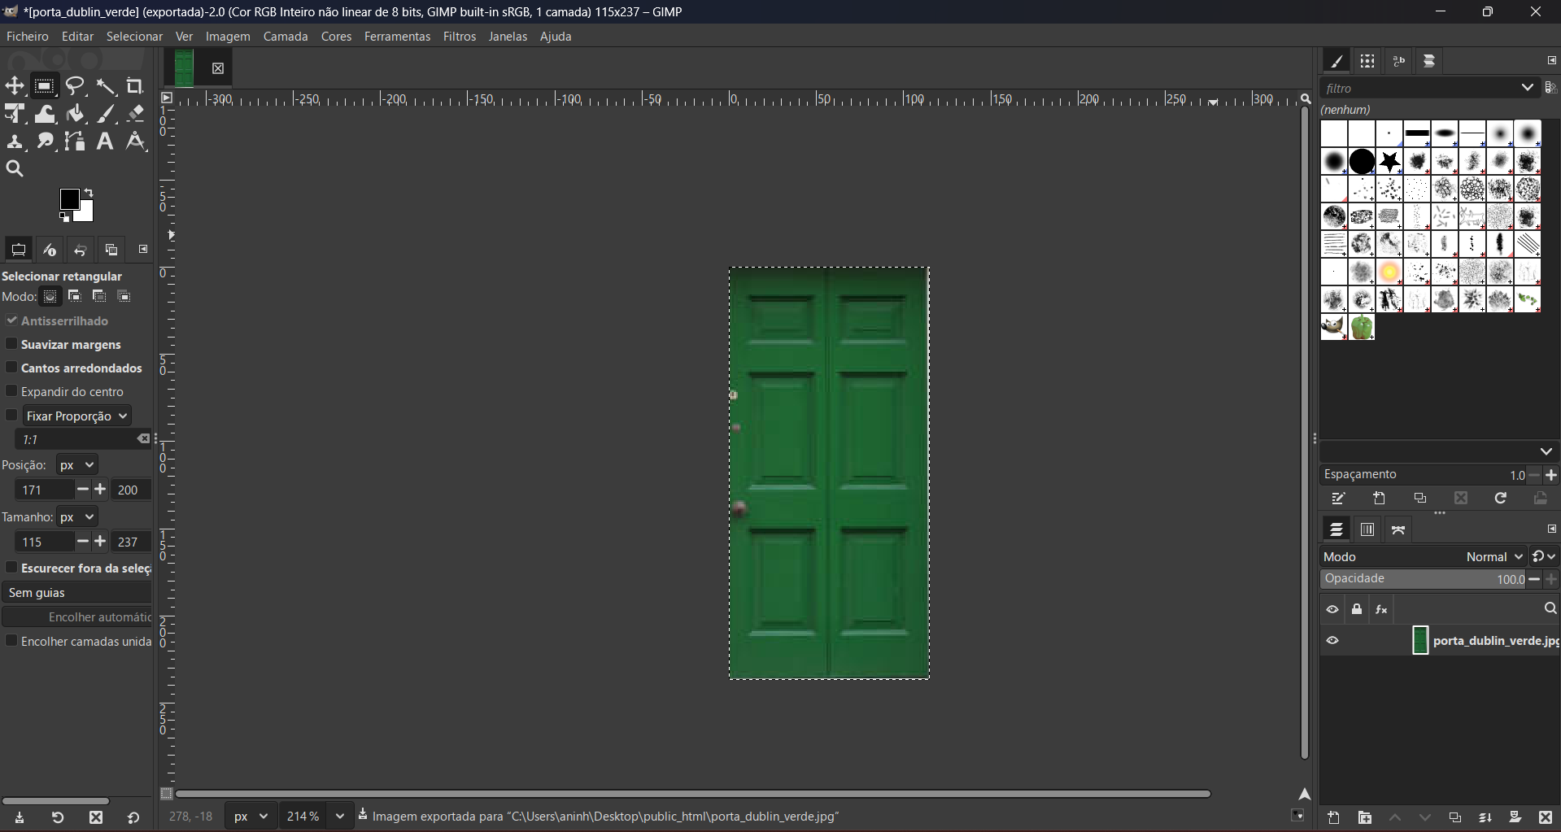This screenshot has height=832, width=1561.
Task: Select the Free Select lasso tool
Action: tap(76, 86)
